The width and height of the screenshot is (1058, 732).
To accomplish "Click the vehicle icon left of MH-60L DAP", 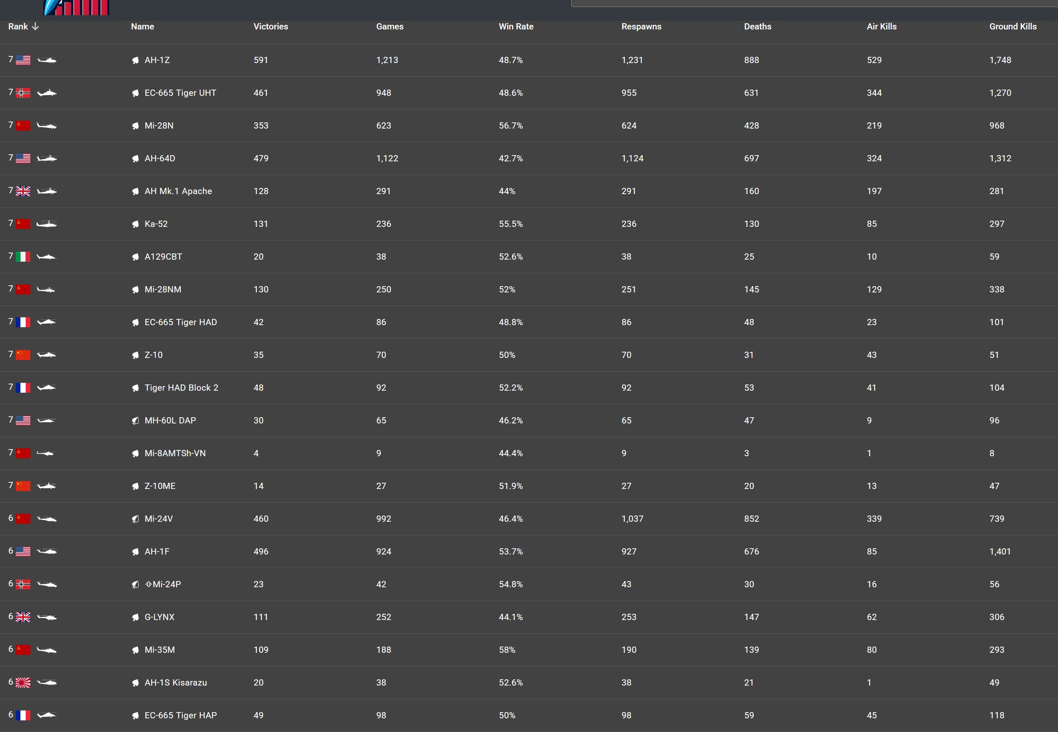I will pyautogui.click(x=135, y=421).
